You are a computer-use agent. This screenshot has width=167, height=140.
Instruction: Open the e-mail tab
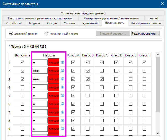(x=154, y=18)
